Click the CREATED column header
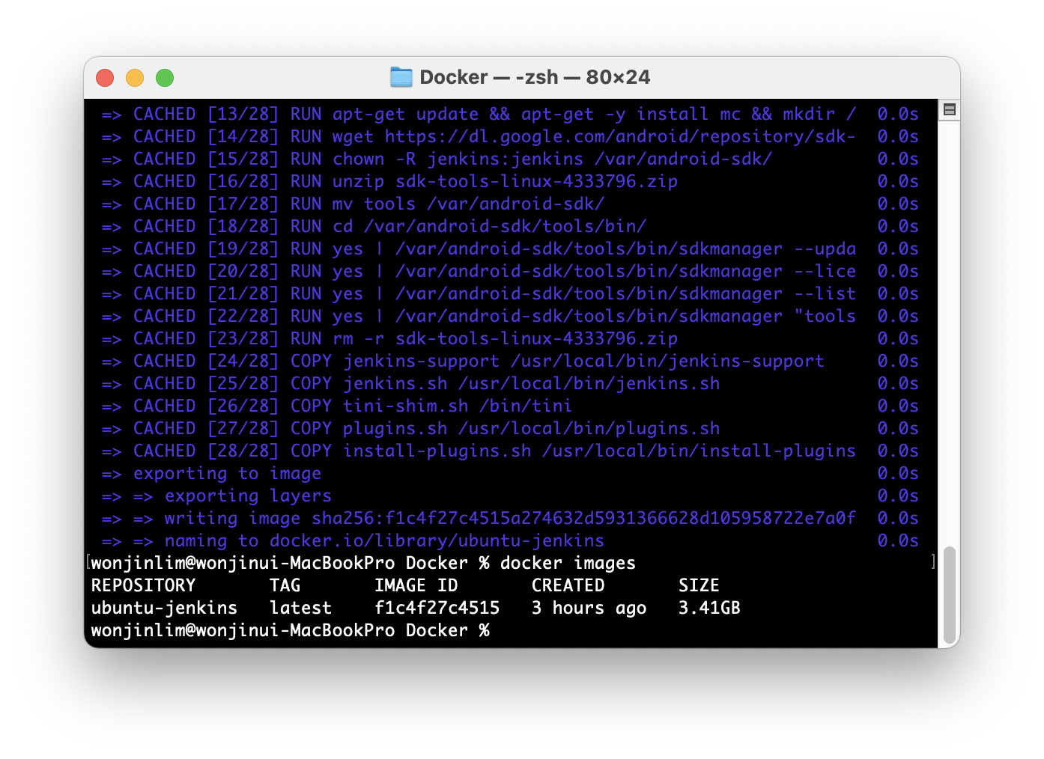 (x=568, y=585)
